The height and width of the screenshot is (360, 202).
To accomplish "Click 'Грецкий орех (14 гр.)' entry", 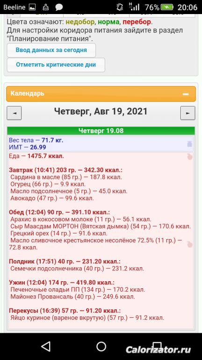I will [59, 233].
